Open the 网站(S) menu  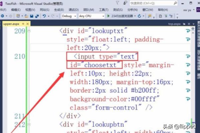coord(45,10)
